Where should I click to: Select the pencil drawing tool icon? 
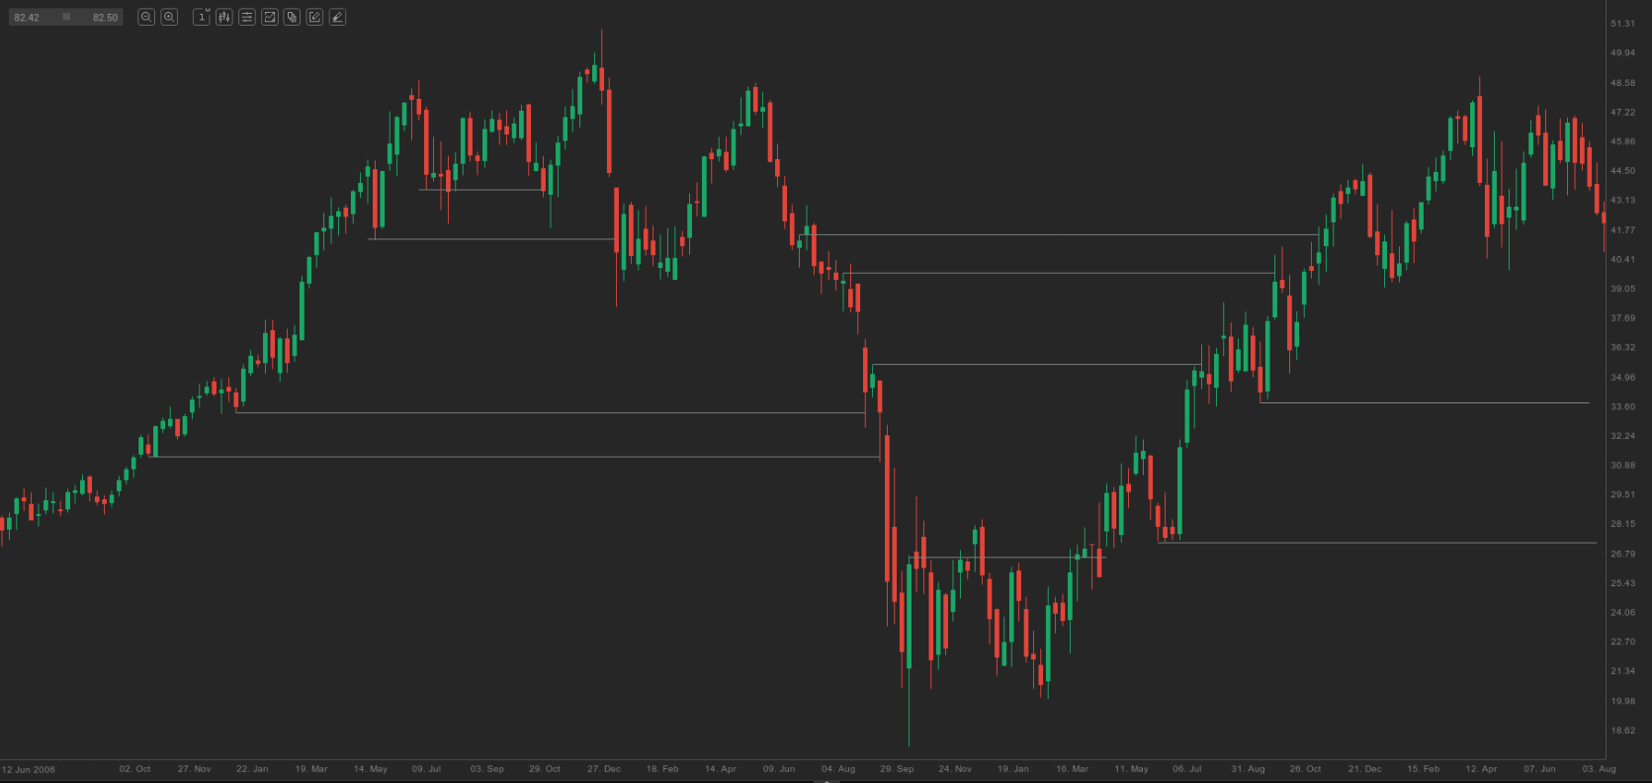[337, 17]
